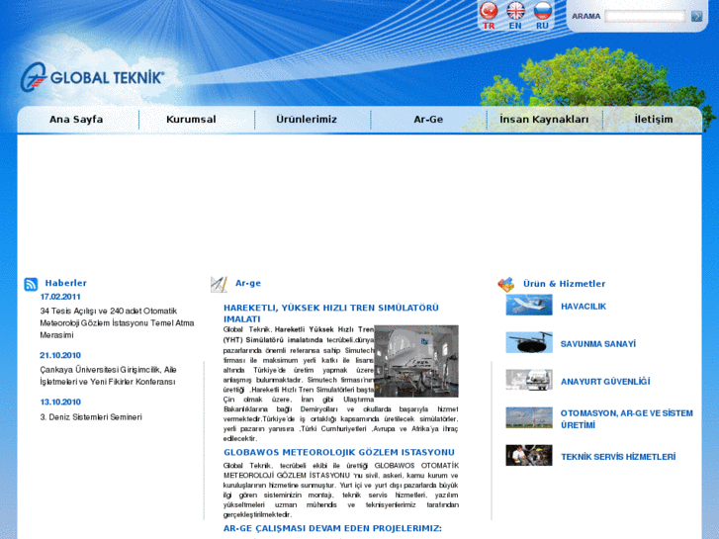Click the ARAMA search input field
Image resolution: width=719 pixels, height=539 pixels.
tap(645, 16)
